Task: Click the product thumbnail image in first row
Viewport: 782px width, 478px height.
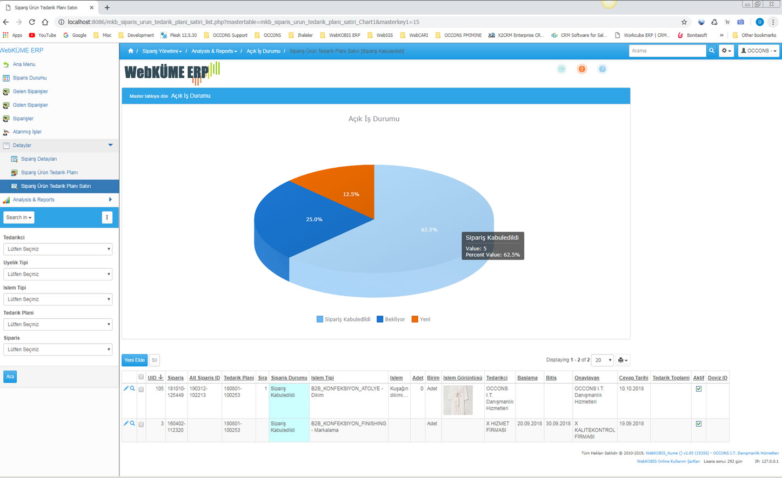Action: [x=458, y=400]
